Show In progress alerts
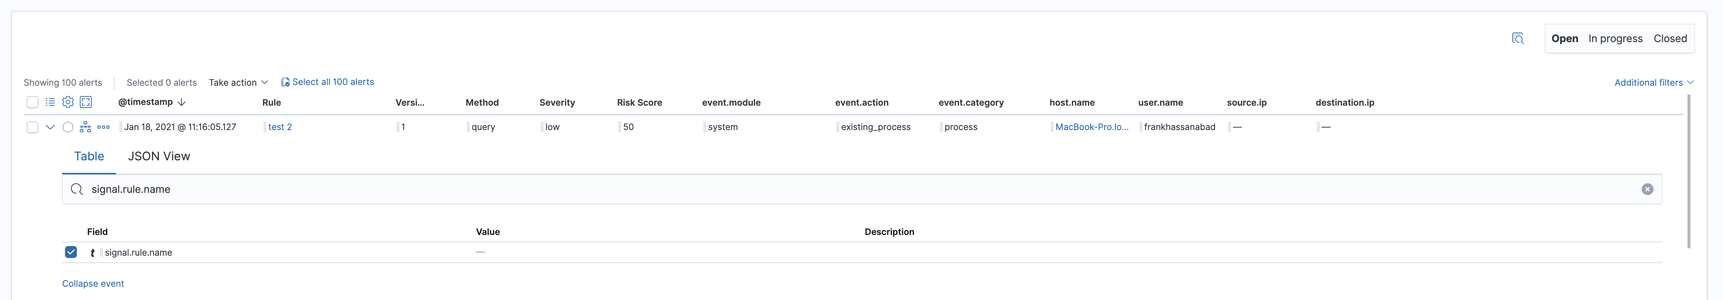The height and width of the screenshot is (300, 1723). coord(1615,39)
